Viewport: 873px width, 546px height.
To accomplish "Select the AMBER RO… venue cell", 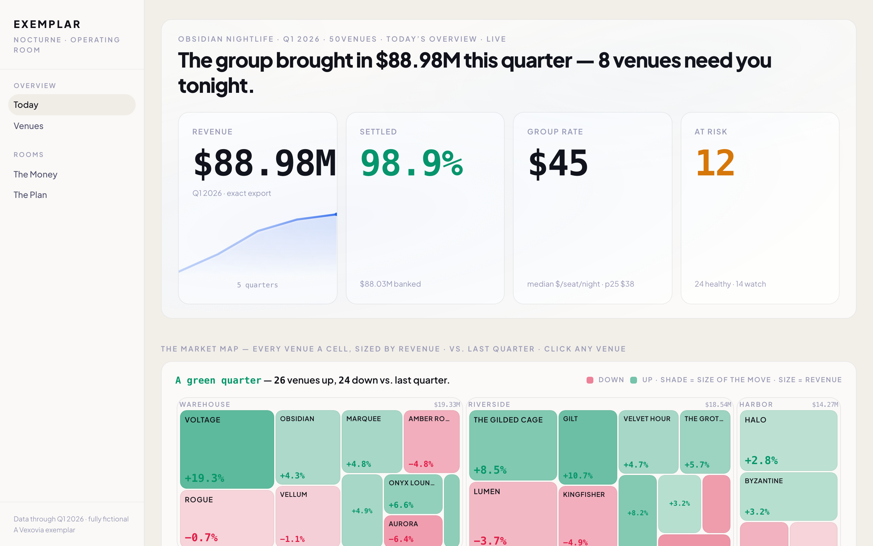I will click(x=431, y=441).
